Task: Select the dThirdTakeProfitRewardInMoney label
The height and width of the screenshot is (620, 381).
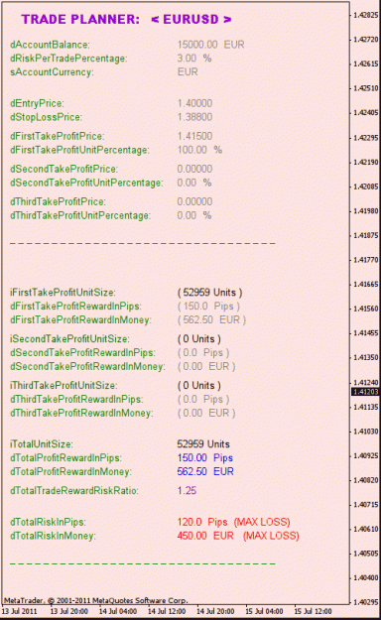Action: click(81, 414)
